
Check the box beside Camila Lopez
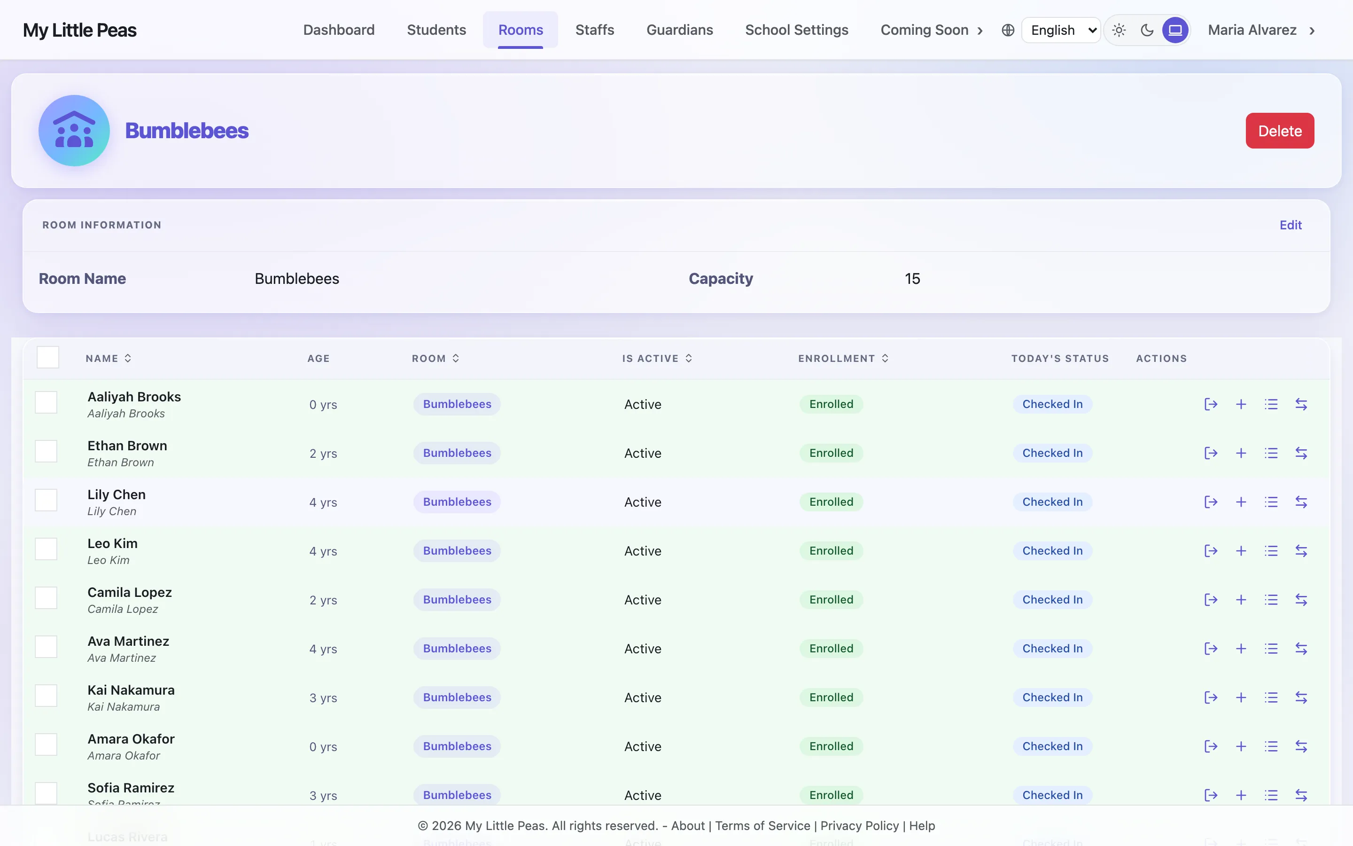46,597
